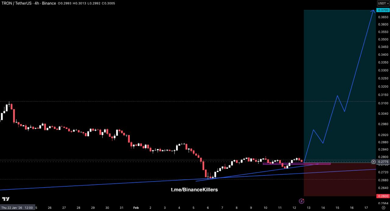Click the 0.2775 current price label
Image resolution: width=390 pixels, height=211 pixels.
pos(383,162)
